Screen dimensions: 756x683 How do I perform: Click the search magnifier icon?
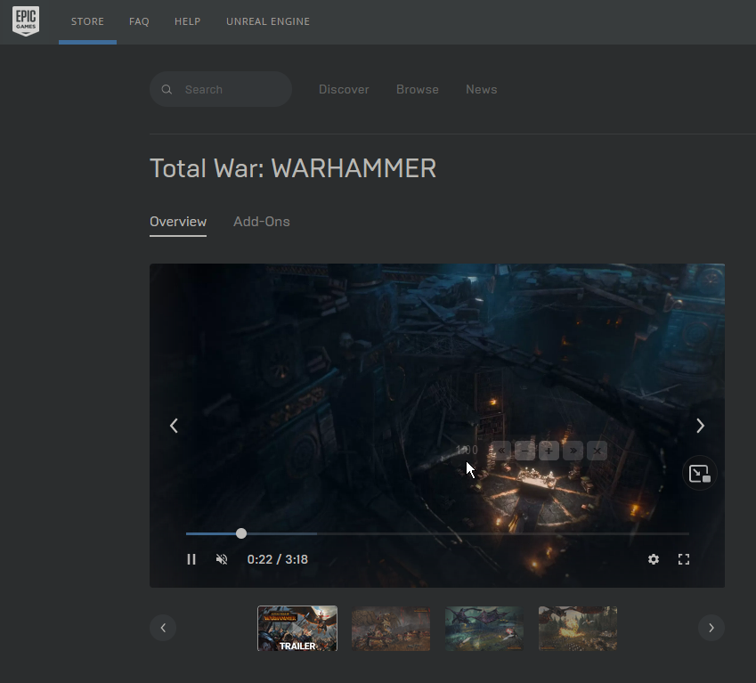[x=167, y=90]
